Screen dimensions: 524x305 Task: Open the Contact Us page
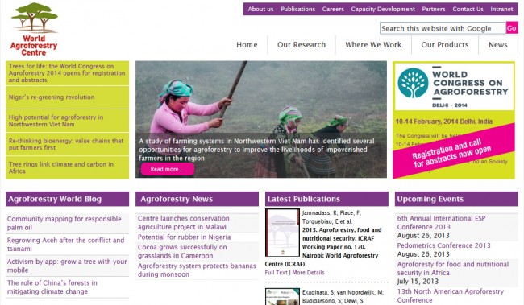pyautogui.click(x=468, y=9)
